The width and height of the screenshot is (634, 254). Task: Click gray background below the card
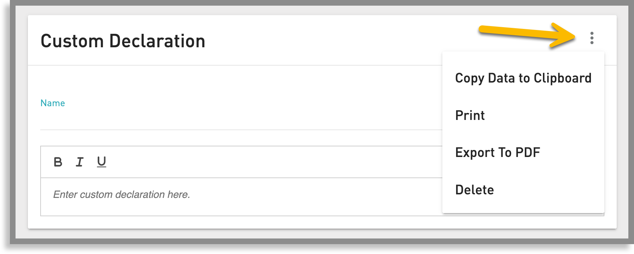point(318,234)
